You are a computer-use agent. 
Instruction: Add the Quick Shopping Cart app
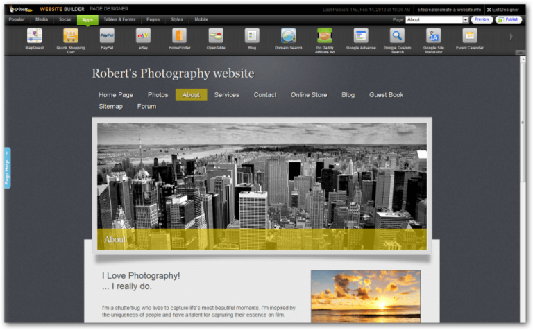click(71, 36)
